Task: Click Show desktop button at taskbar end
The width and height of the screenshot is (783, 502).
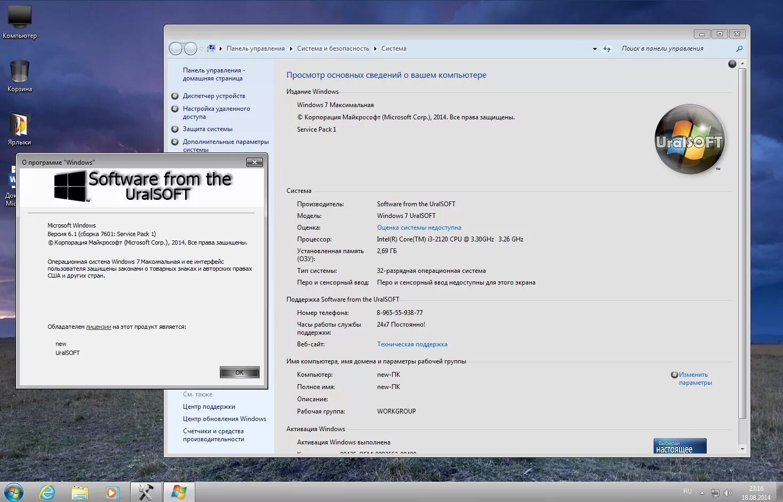Action: (x=779, y=492)
